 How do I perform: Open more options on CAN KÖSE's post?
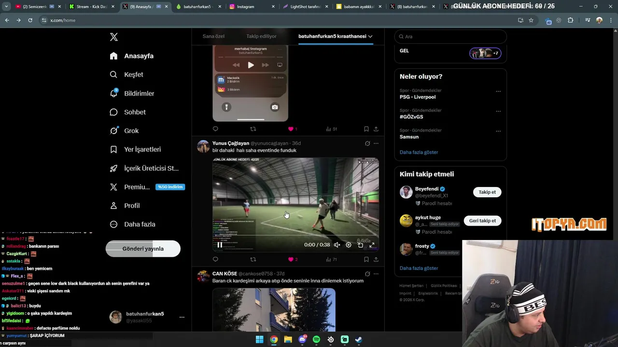point(376,274)
